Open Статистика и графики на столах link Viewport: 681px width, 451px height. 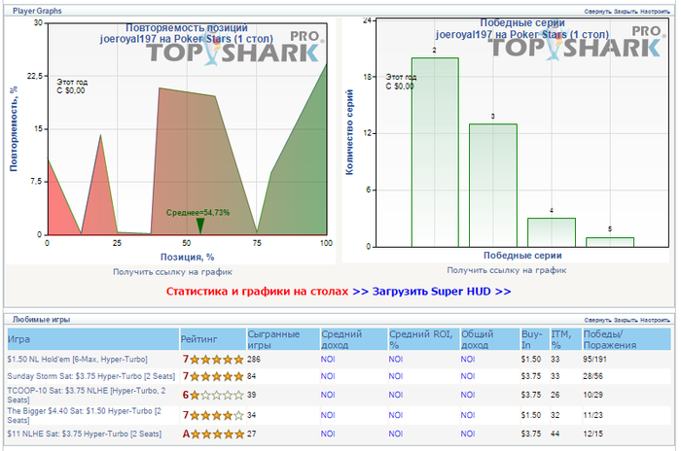[257, 292]
